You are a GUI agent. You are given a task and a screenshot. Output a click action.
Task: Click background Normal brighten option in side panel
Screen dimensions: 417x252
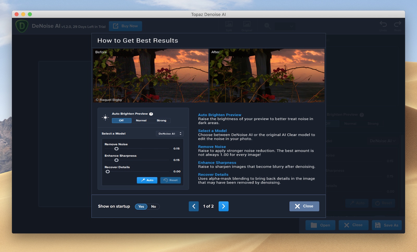tap(350, 124)
